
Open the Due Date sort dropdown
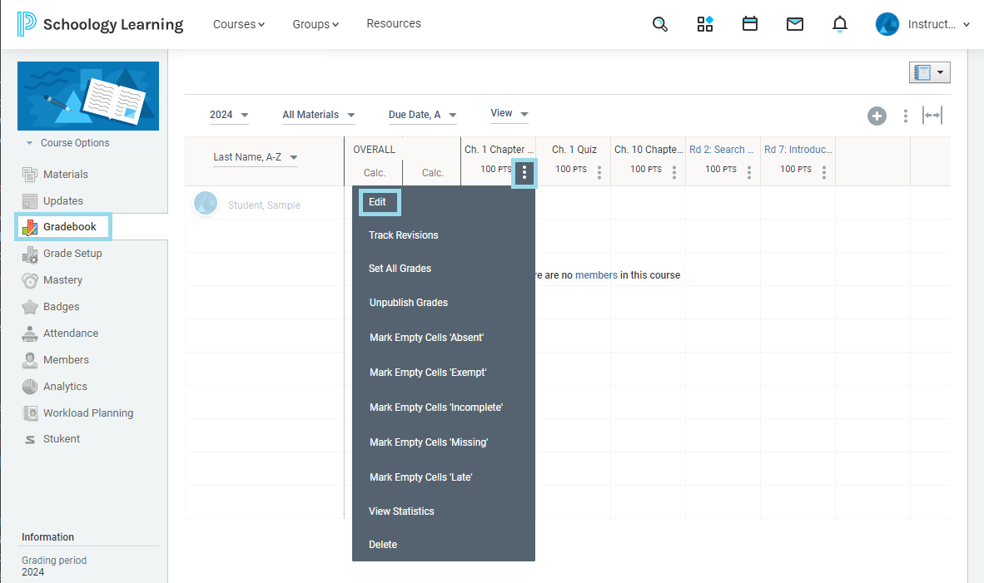click(422, 115)
